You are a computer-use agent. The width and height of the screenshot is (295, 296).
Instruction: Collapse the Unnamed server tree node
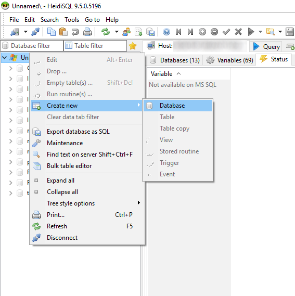pos(5,58)
